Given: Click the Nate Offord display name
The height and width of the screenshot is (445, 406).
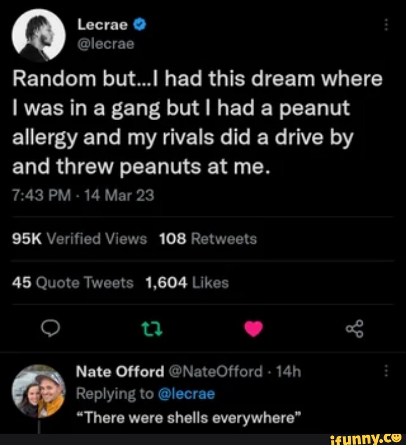Looking at the screenshot, I should [x=118, y=372].
